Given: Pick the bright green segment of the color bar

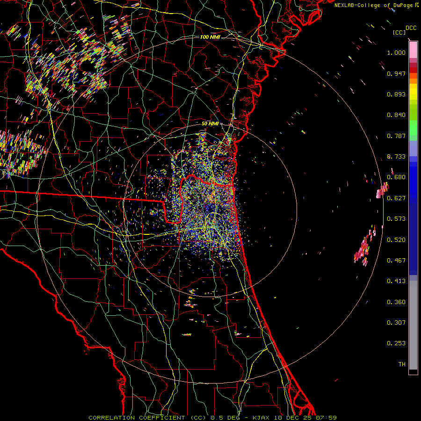Looking at the screenshot, I should [413, 128].
